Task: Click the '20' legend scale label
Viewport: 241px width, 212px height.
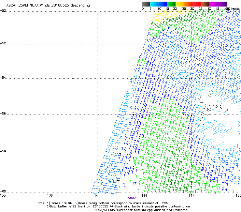Action: (x=175, y=9)
